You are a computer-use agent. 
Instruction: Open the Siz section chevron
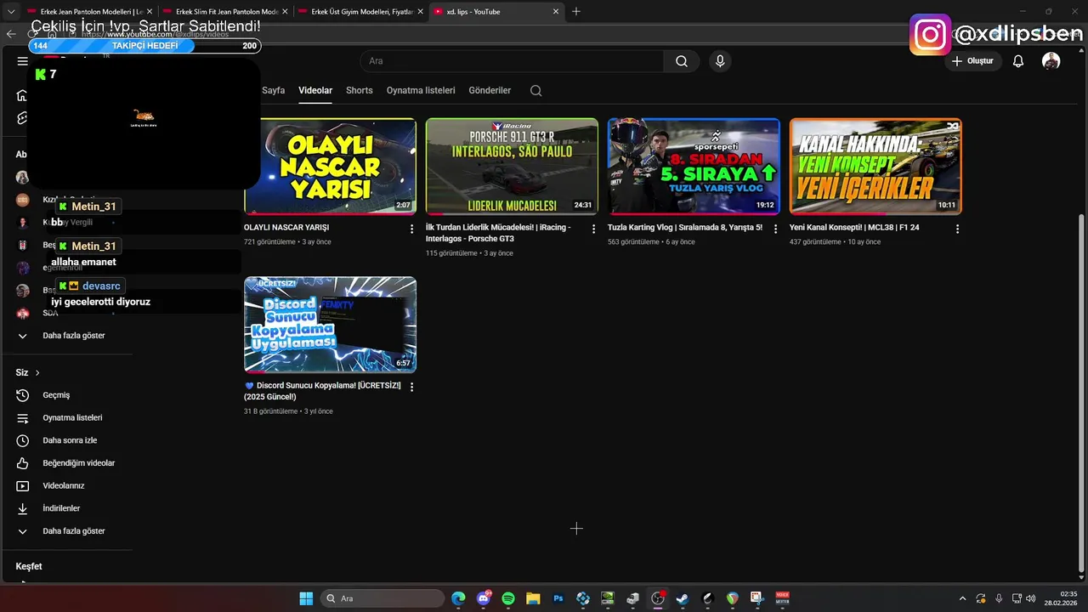(37, 373)
